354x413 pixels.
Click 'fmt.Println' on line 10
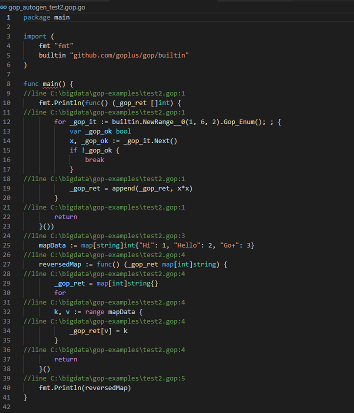[x=60, y=103]
